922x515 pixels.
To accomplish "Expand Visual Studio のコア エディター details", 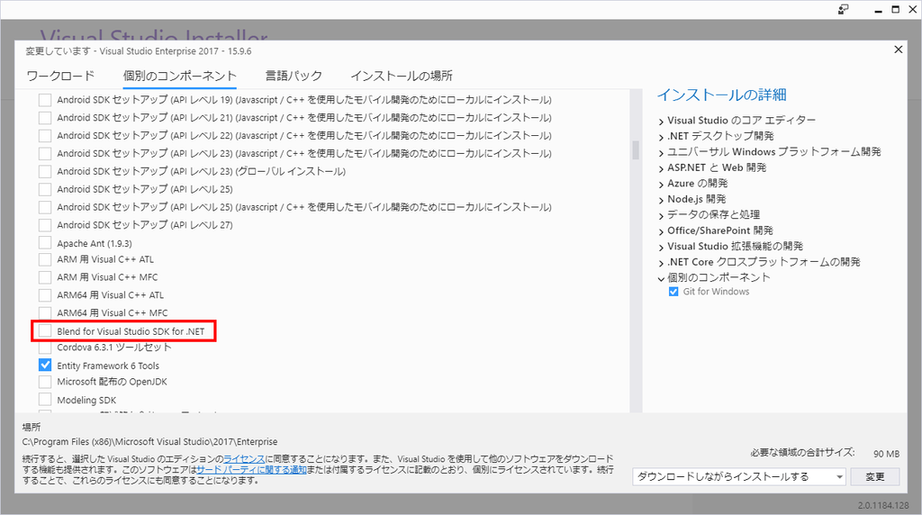I will pyautogui.click(x=661, y=122).
